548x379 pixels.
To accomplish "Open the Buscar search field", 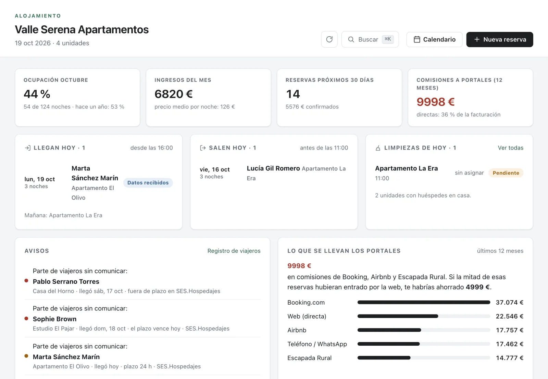I will point(370,39).
